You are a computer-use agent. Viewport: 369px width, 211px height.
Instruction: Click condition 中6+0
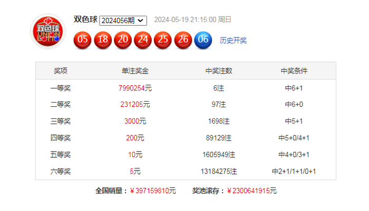(x=294, y=104)
